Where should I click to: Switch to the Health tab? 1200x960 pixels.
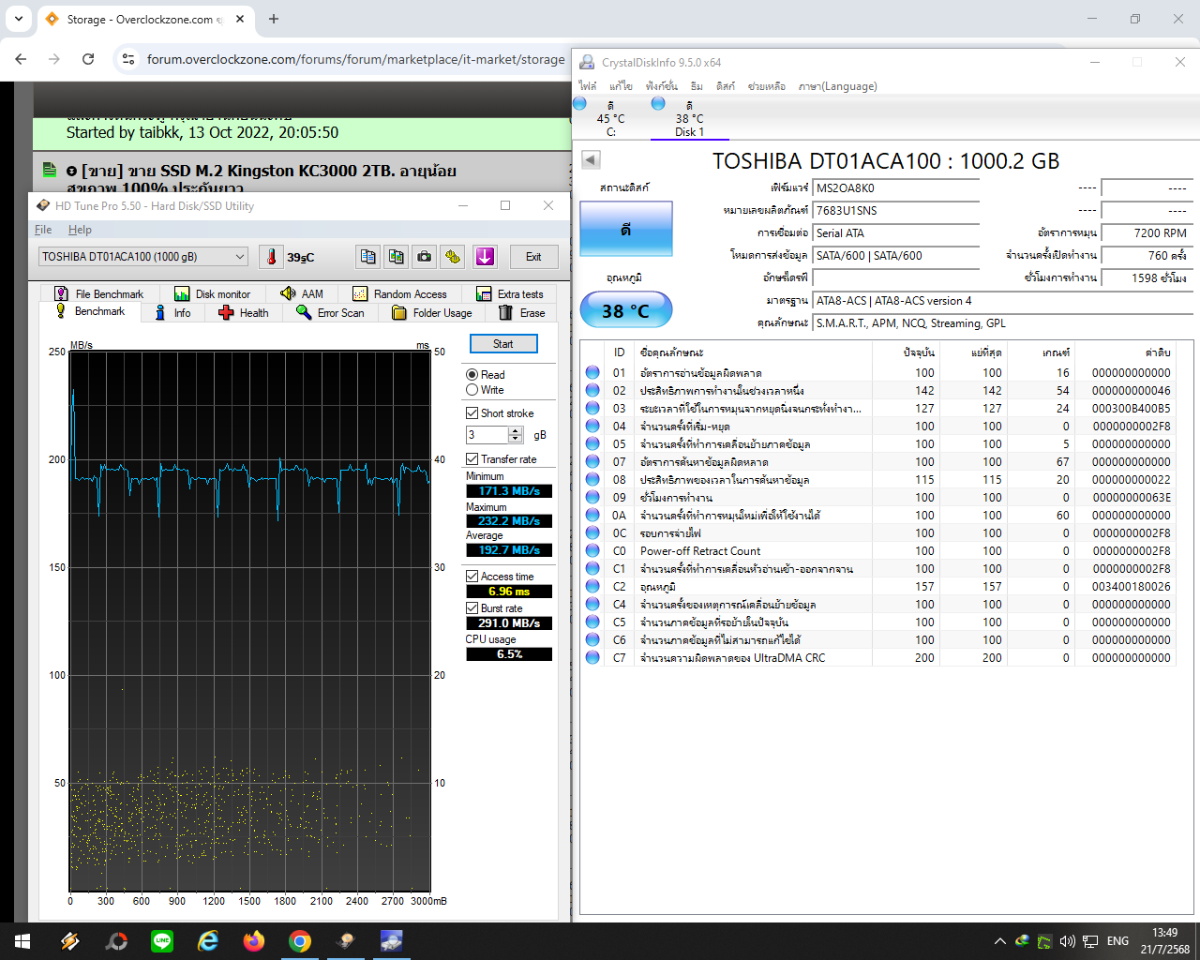tap(244, 313)
